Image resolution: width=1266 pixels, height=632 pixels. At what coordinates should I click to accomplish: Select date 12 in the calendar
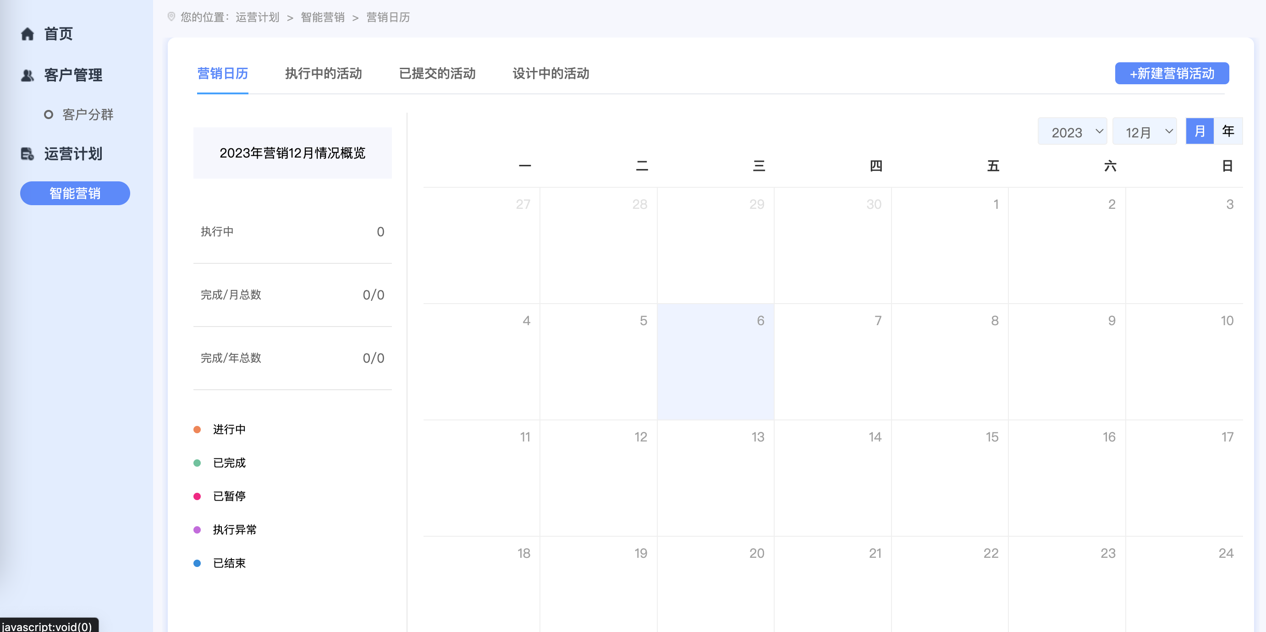coord(599,478)
